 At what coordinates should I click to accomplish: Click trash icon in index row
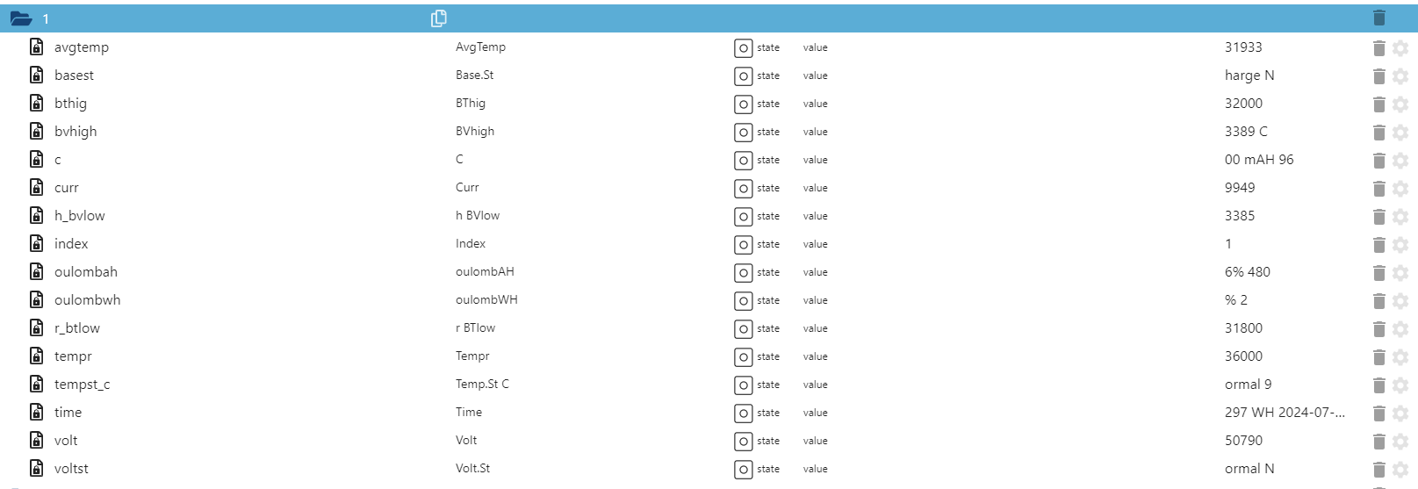click(1378, 245)
